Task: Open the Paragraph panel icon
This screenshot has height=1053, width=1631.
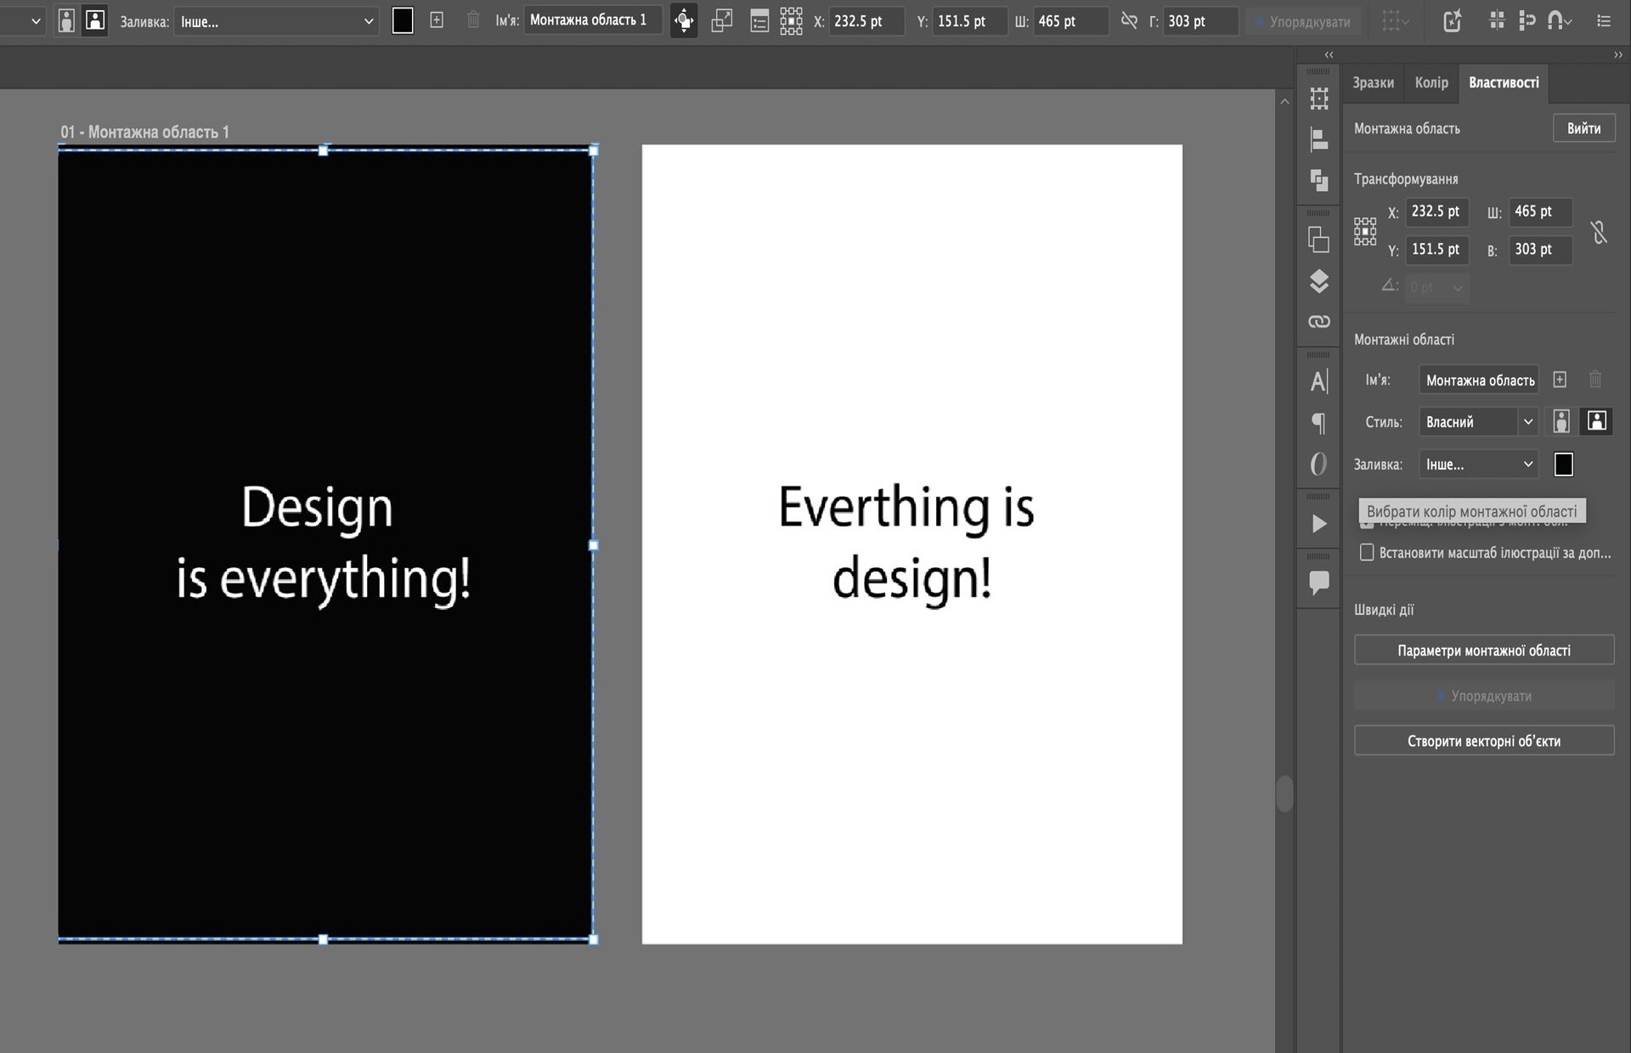Action: (1318, 422)
